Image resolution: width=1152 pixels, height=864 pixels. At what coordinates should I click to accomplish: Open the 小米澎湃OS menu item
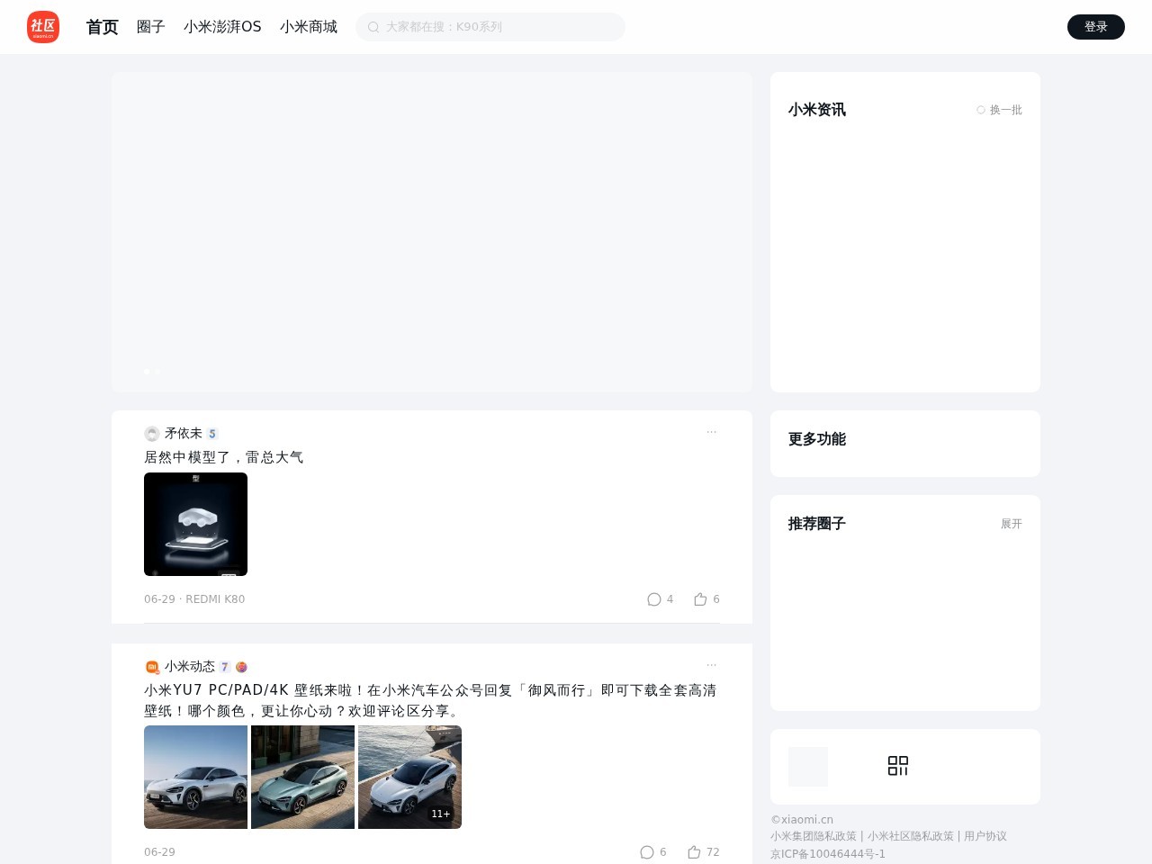coord(222,27)
